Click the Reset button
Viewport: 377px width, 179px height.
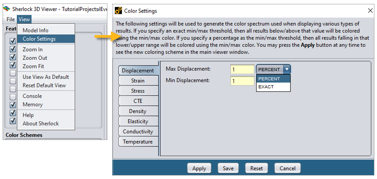[257, 169]
